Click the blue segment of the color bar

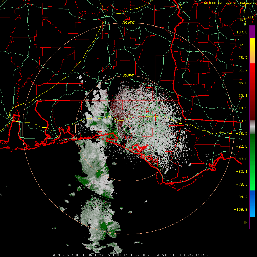252,204
